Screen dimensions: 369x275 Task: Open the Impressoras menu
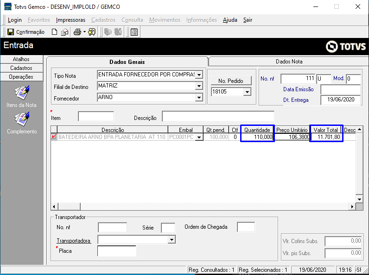(70, 20)
